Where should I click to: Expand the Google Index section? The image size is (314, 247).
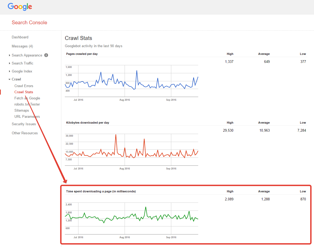9,71
